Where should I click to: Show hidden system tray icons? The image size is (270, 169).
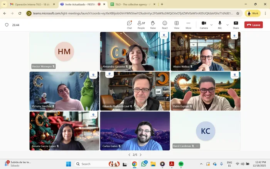point(201,164)
